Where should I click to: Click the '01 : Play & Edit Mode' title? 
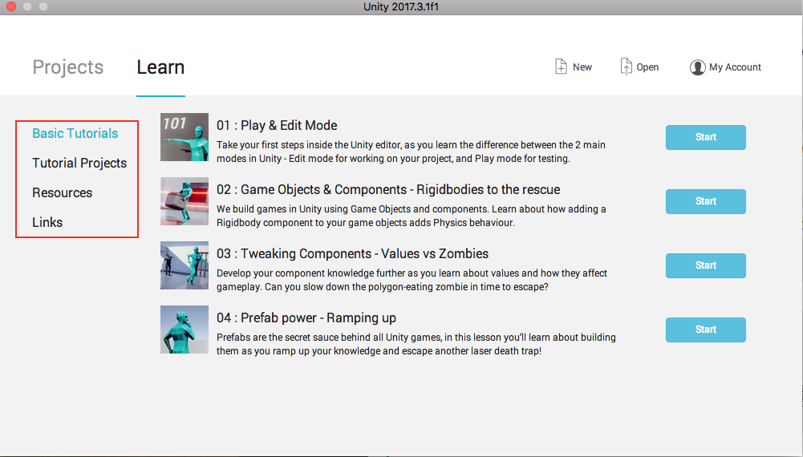coord(277,125)
